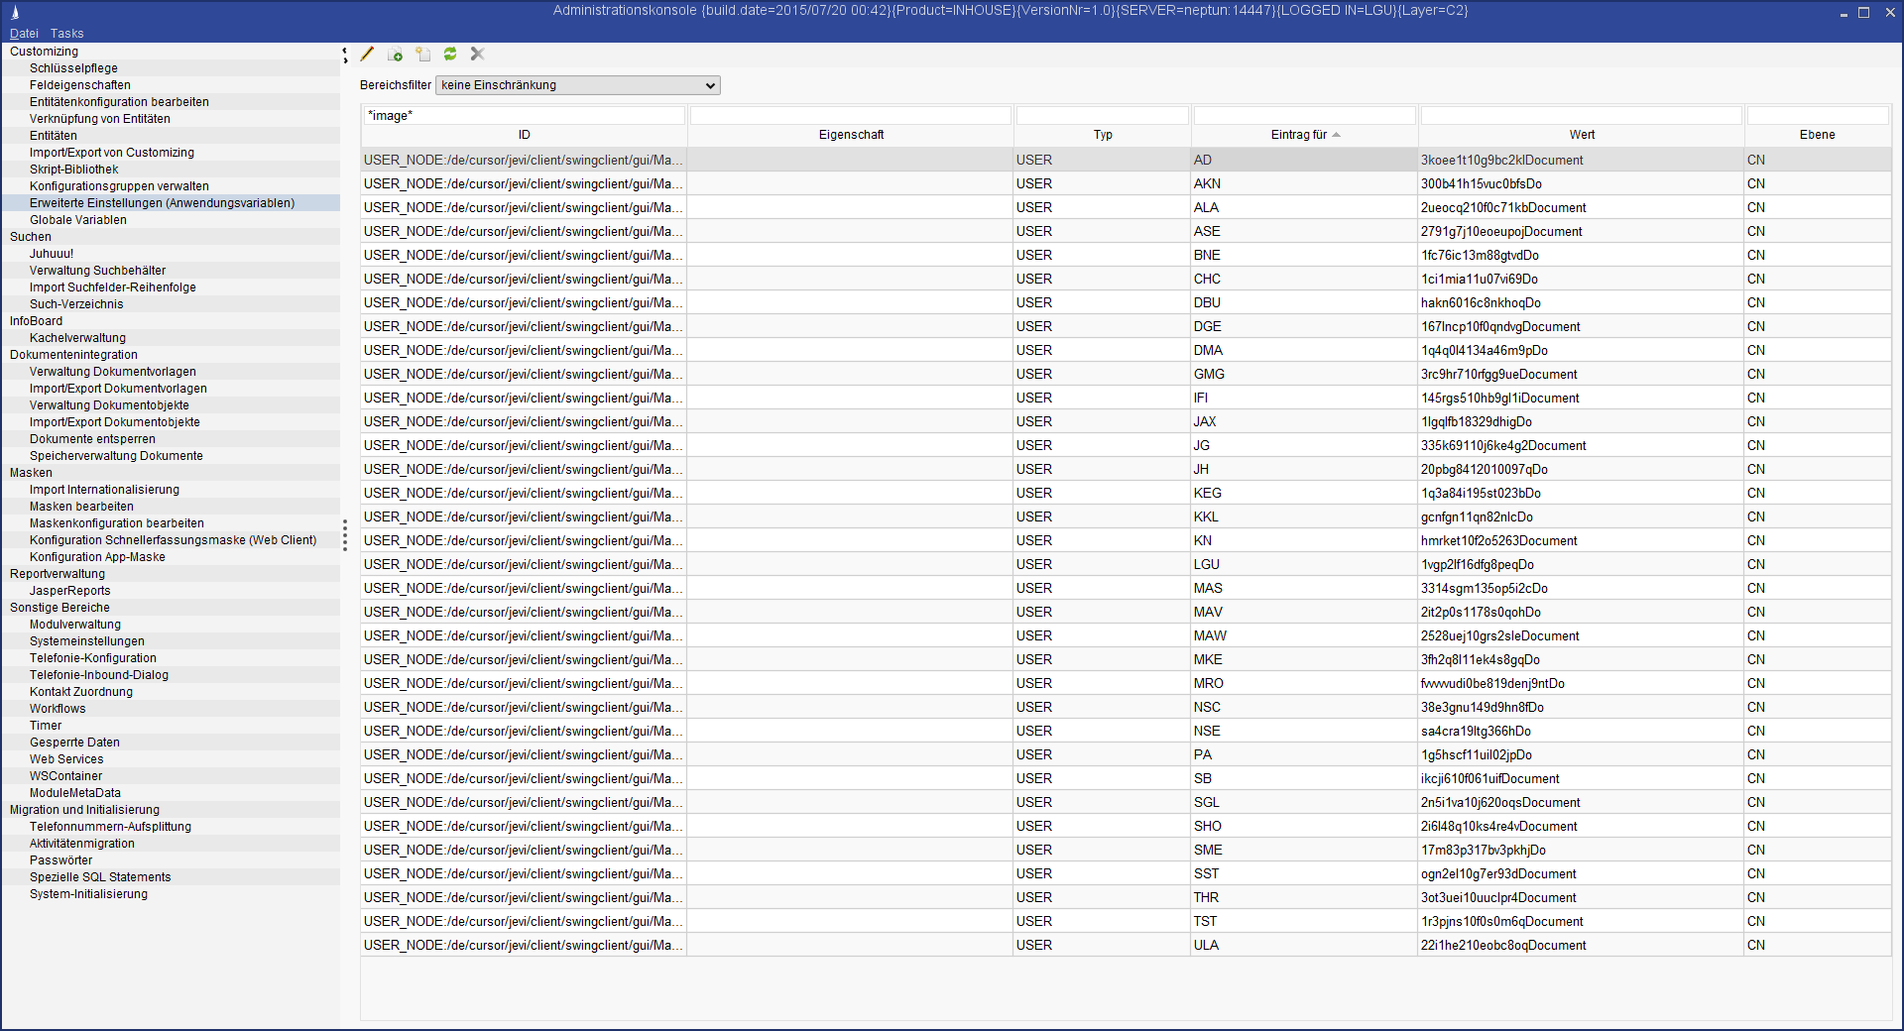Select Globale Variablen in the sidebar
Screen dimensions: 1904x1031
coord(78,220)
